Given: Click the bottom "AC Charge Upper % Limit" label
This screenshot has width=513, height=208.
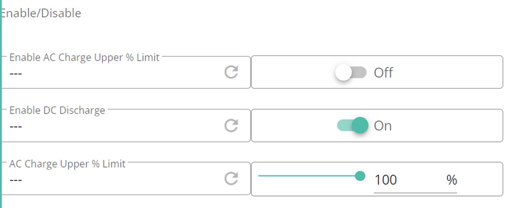Looking at the screenshot, I should (x=67, y=163).
